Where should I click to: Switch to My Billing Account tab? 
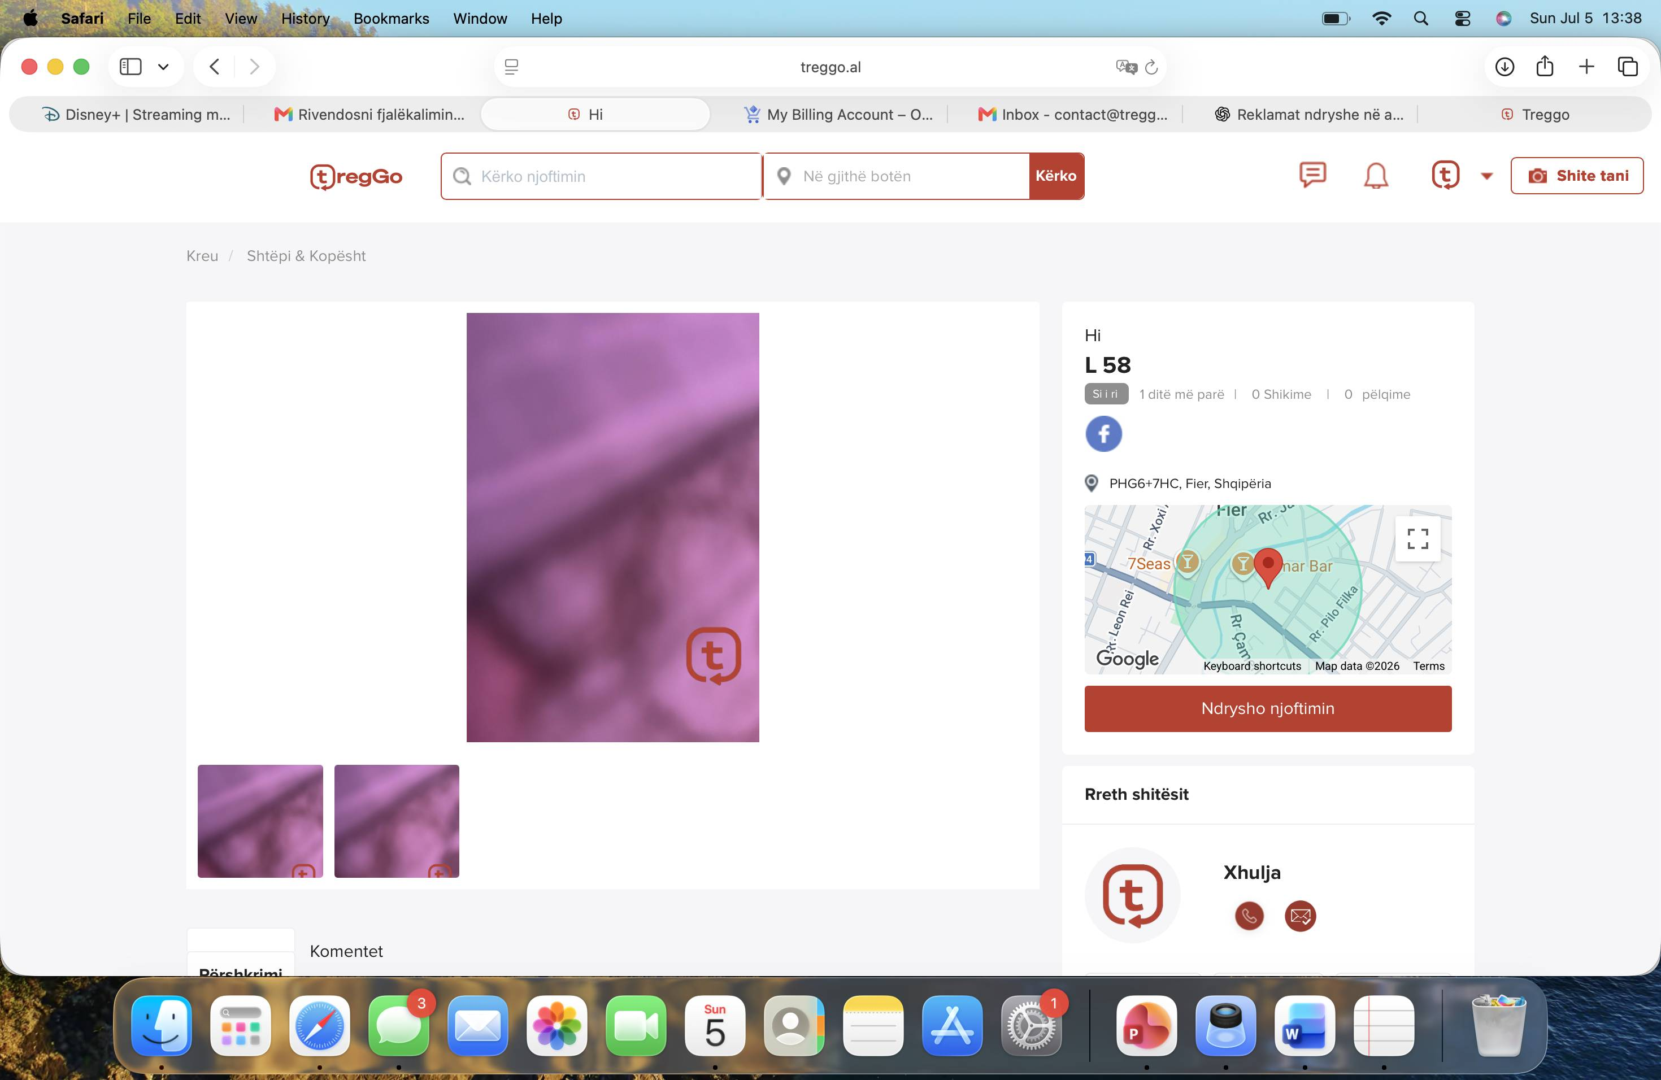click(x=837, y=115)
